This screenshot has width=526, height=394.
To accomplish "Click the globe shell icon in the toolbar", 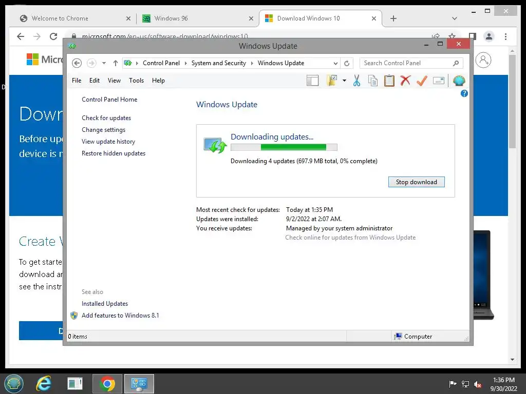I will click(459, 81).
